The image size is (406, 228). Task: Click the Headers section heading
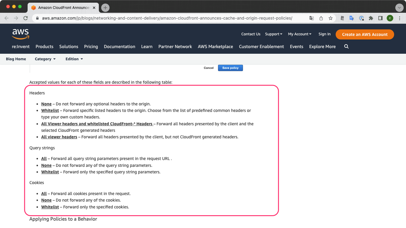(37, 93)
